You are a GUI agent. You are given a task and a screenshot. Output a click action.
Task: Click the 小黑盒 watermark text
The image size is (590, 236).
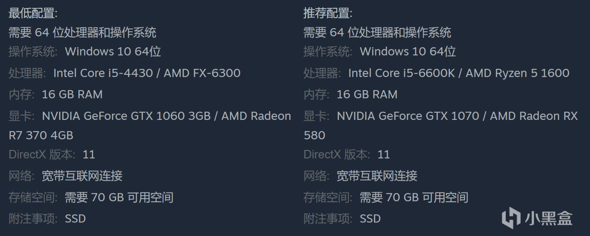click(548, 218)
